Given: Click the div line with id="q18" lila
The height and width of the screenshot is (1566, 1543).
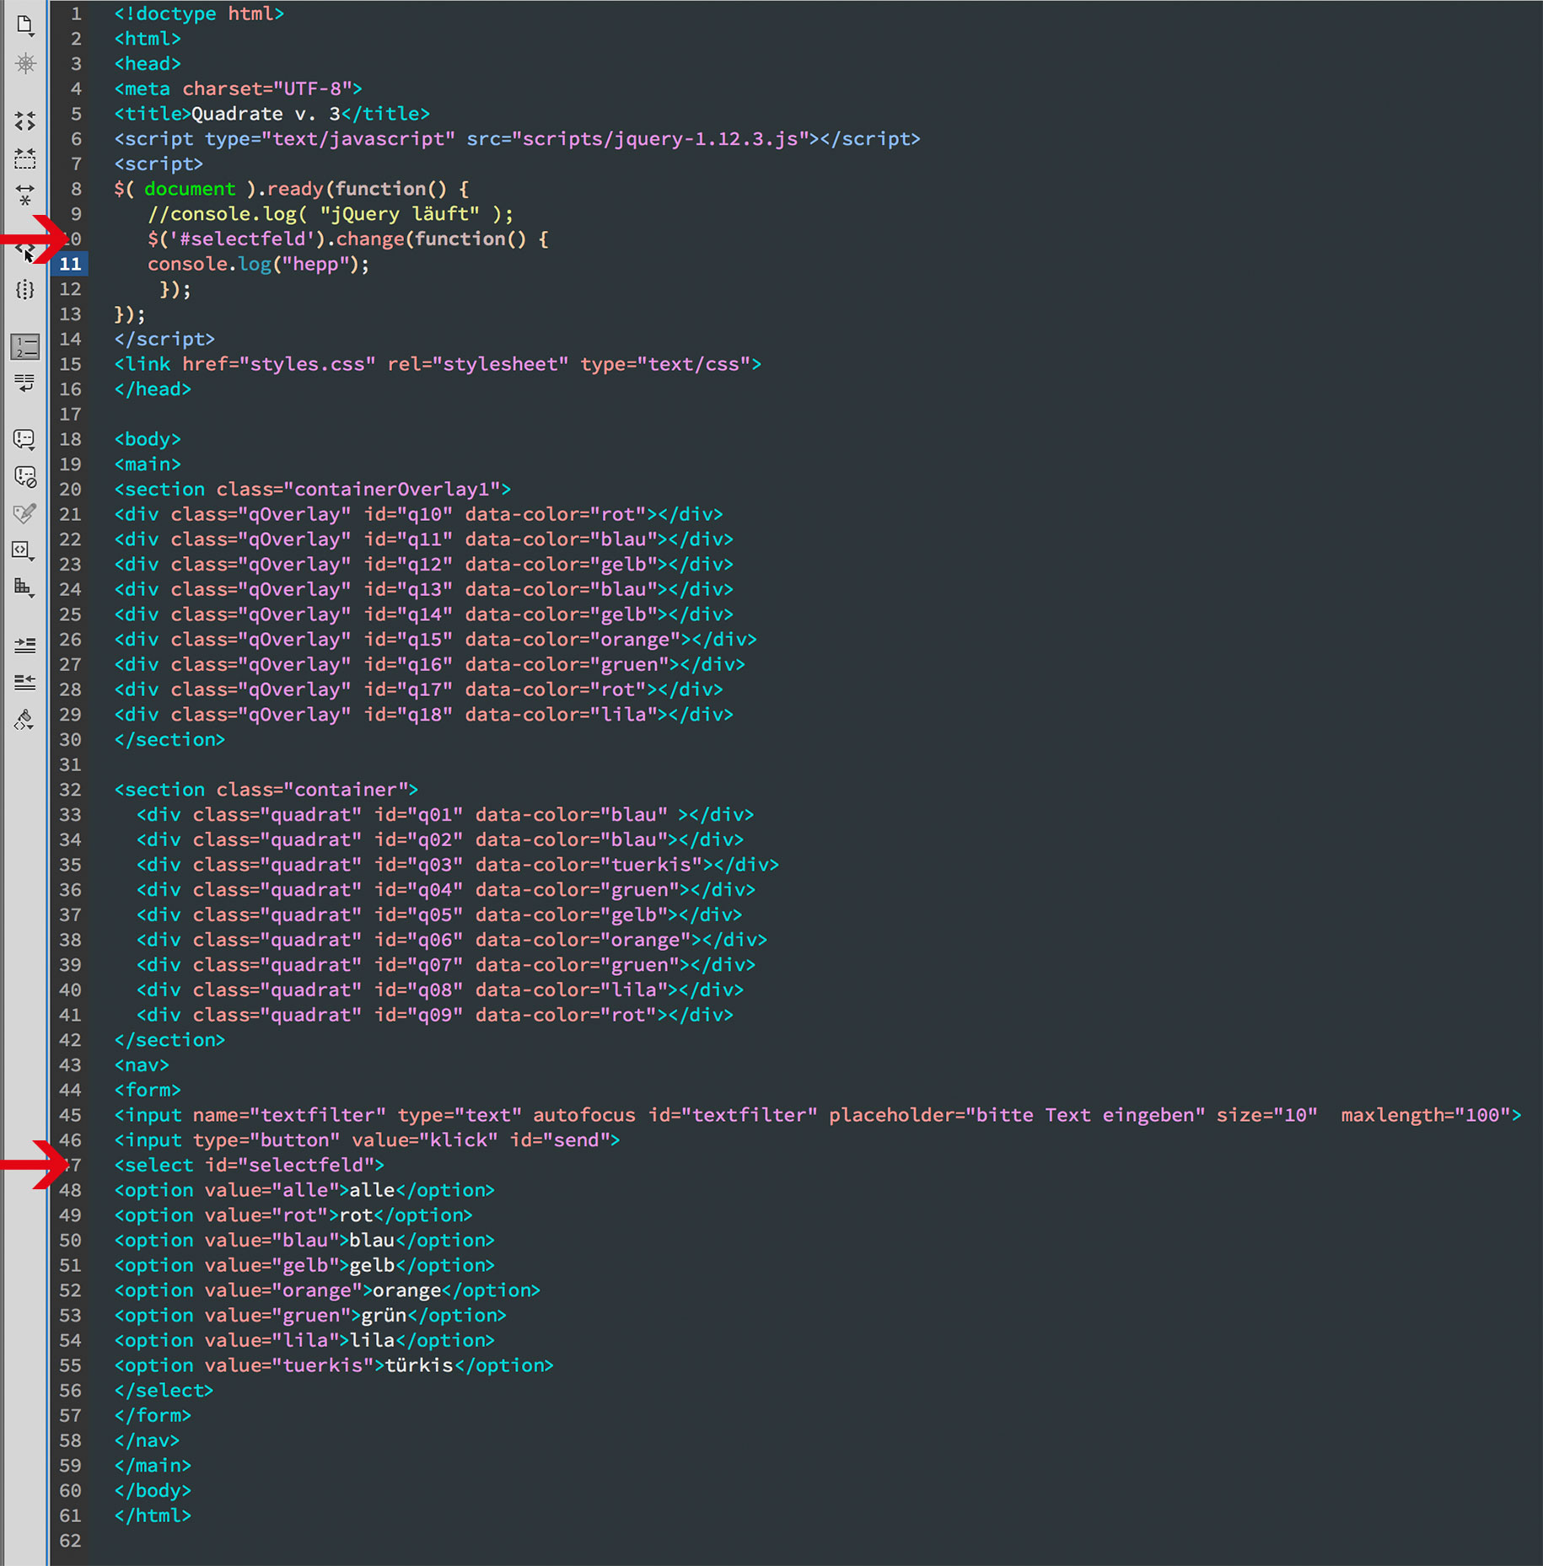Looking at the screenshot, I should (x=423, y=715).
